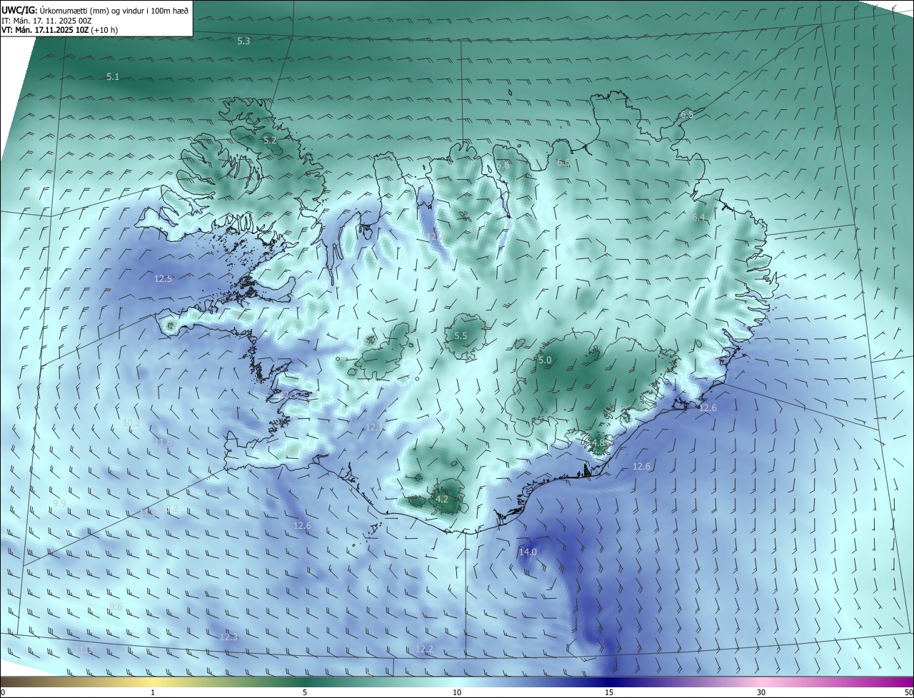Viewport: 914px width, 698px height.
Task: Click the 5.0 value on the large glacier
Action: tap(545, 361)
